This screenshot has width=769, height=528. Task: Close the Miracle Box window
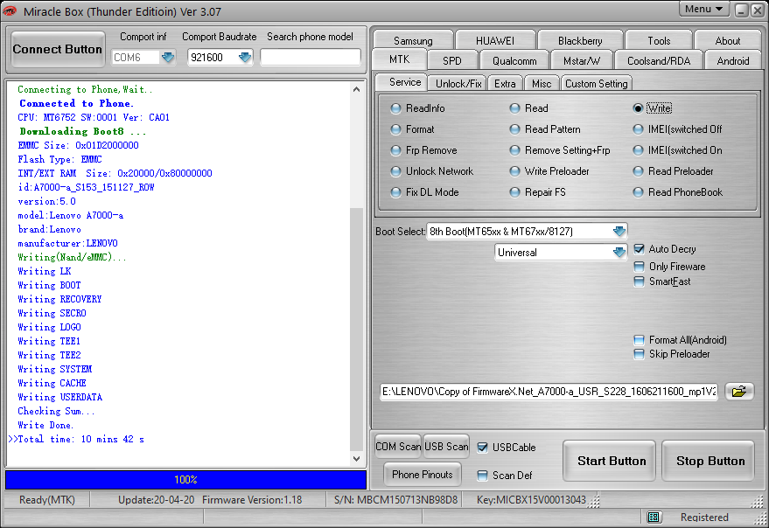[x=758, y=10]
